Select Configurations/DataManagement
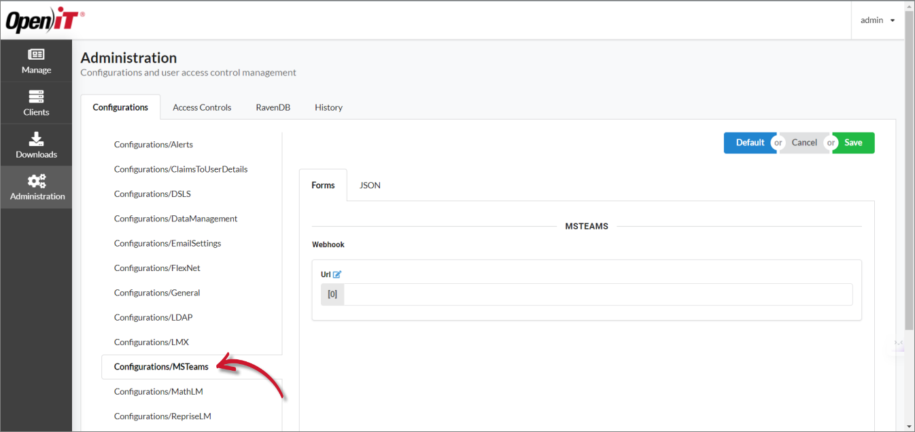915x432 pixels. pyautogui.click(x=175, y=219)
